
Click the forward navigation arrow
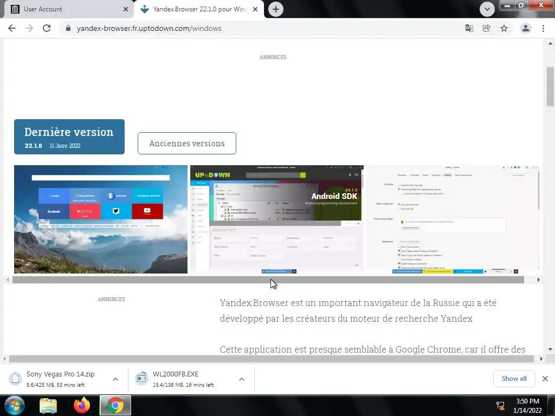click(29, 28)
